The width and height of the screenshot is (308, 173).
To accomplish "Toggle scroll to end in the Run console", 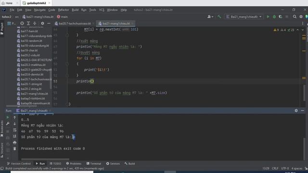I will [x=14, y=136].
